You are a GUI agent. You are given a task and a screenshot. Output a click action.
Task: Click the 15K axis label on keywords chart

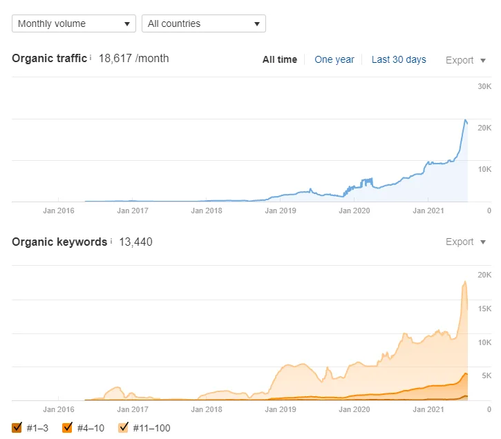pyautogui.click(x=484, y=309)
